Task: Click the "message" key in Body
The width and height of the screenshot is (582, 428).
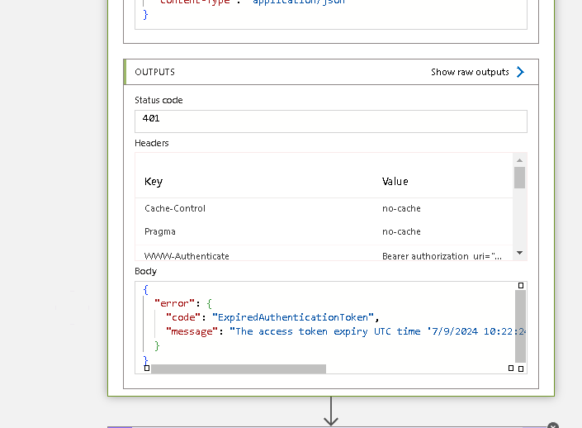Action: pos(192,331)
